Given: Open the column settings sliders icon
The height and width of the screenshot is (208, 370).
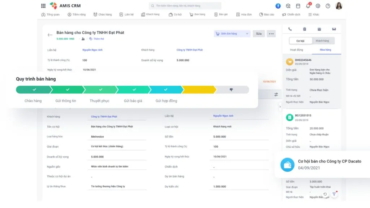Looking at the screenshot, I should click(276, 95).
